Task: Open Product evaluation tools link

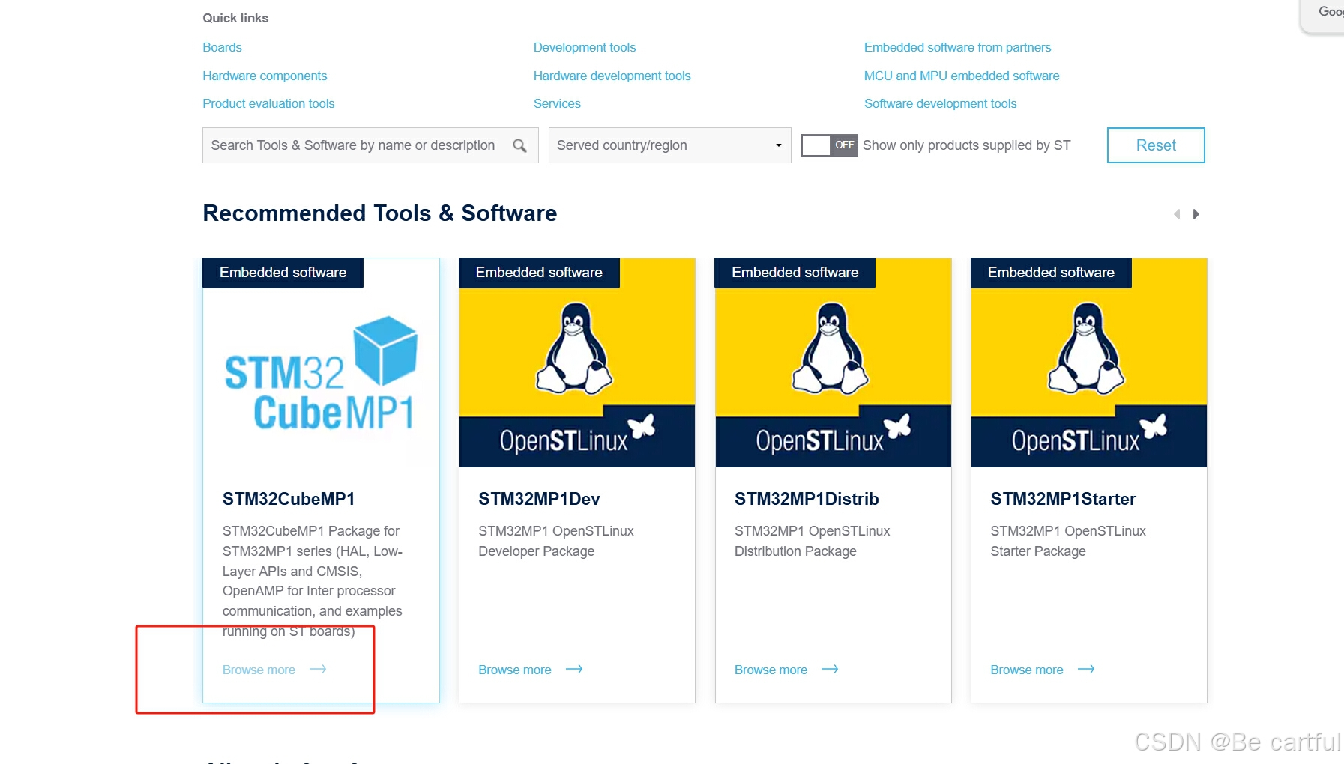Action: [x=268, y=103]
